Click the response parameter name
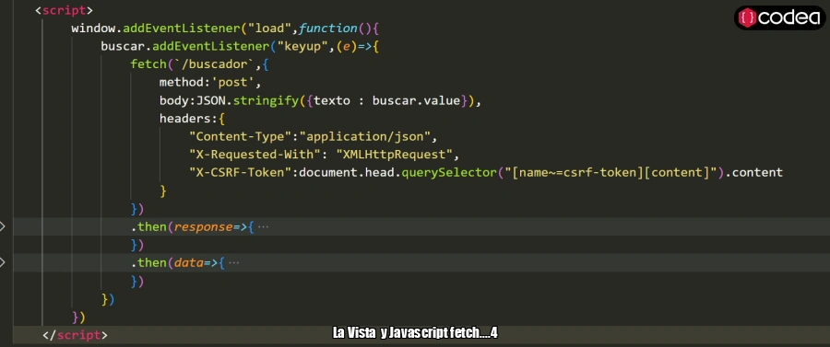The image size is (830, 347). 203,227
